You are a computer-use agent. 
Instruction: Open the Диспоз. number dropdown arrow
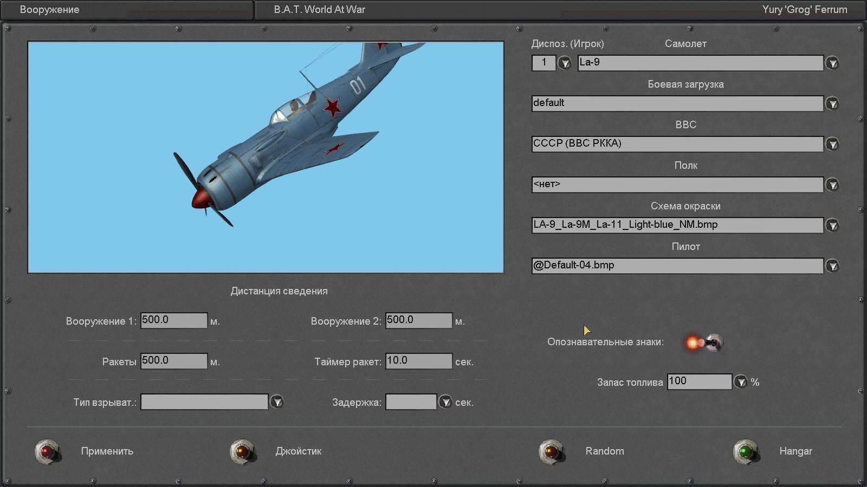point(565,63)
